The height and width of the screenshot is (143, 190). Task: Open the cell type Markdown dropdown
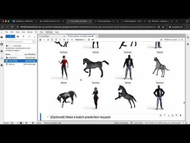80,40
